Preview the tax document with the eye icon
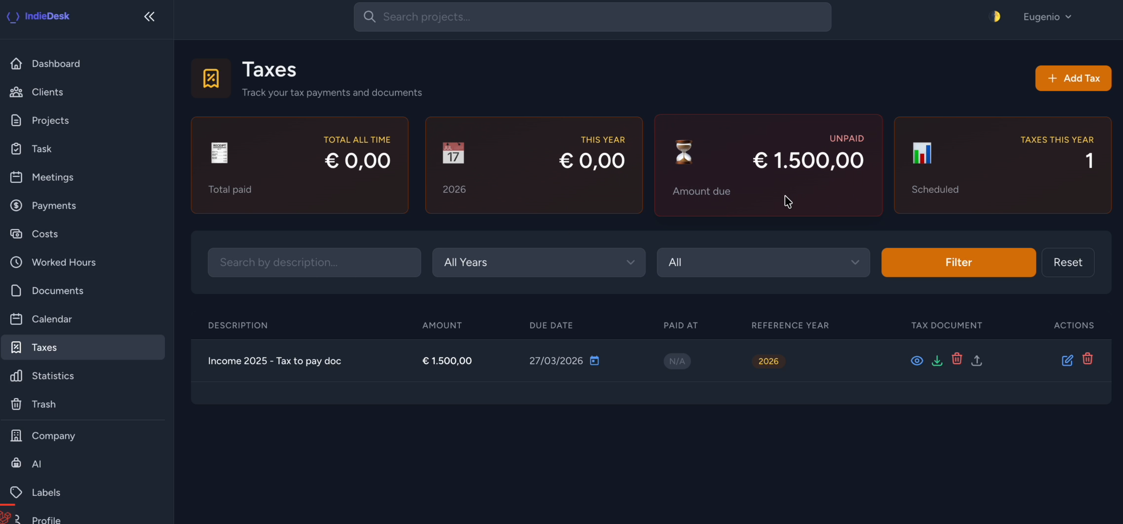 click(x=917, y=361)
